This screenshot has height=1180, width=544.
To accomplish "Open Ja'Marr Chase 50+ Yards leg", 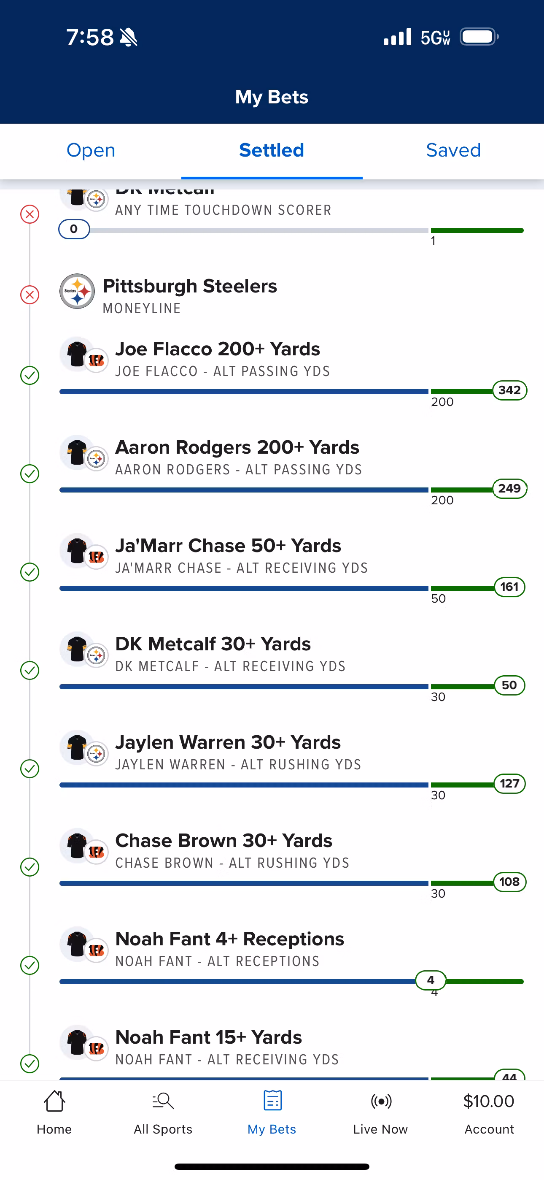I will [228, 546].
